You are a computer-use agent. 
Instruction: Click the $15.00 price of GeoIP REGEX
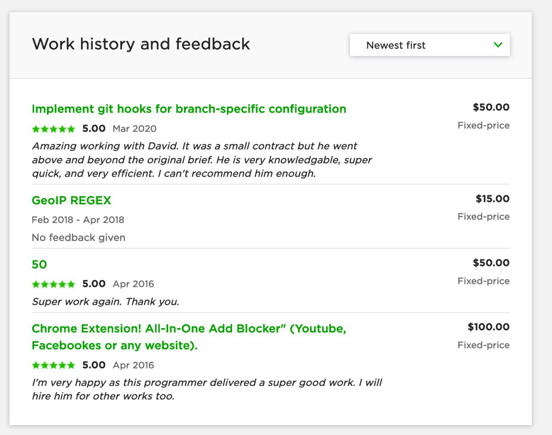(x=492, y=199)
